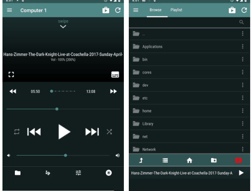Toggle shuffle playback
The width and height of the screenshot is (251, 191).
(109, 132)
